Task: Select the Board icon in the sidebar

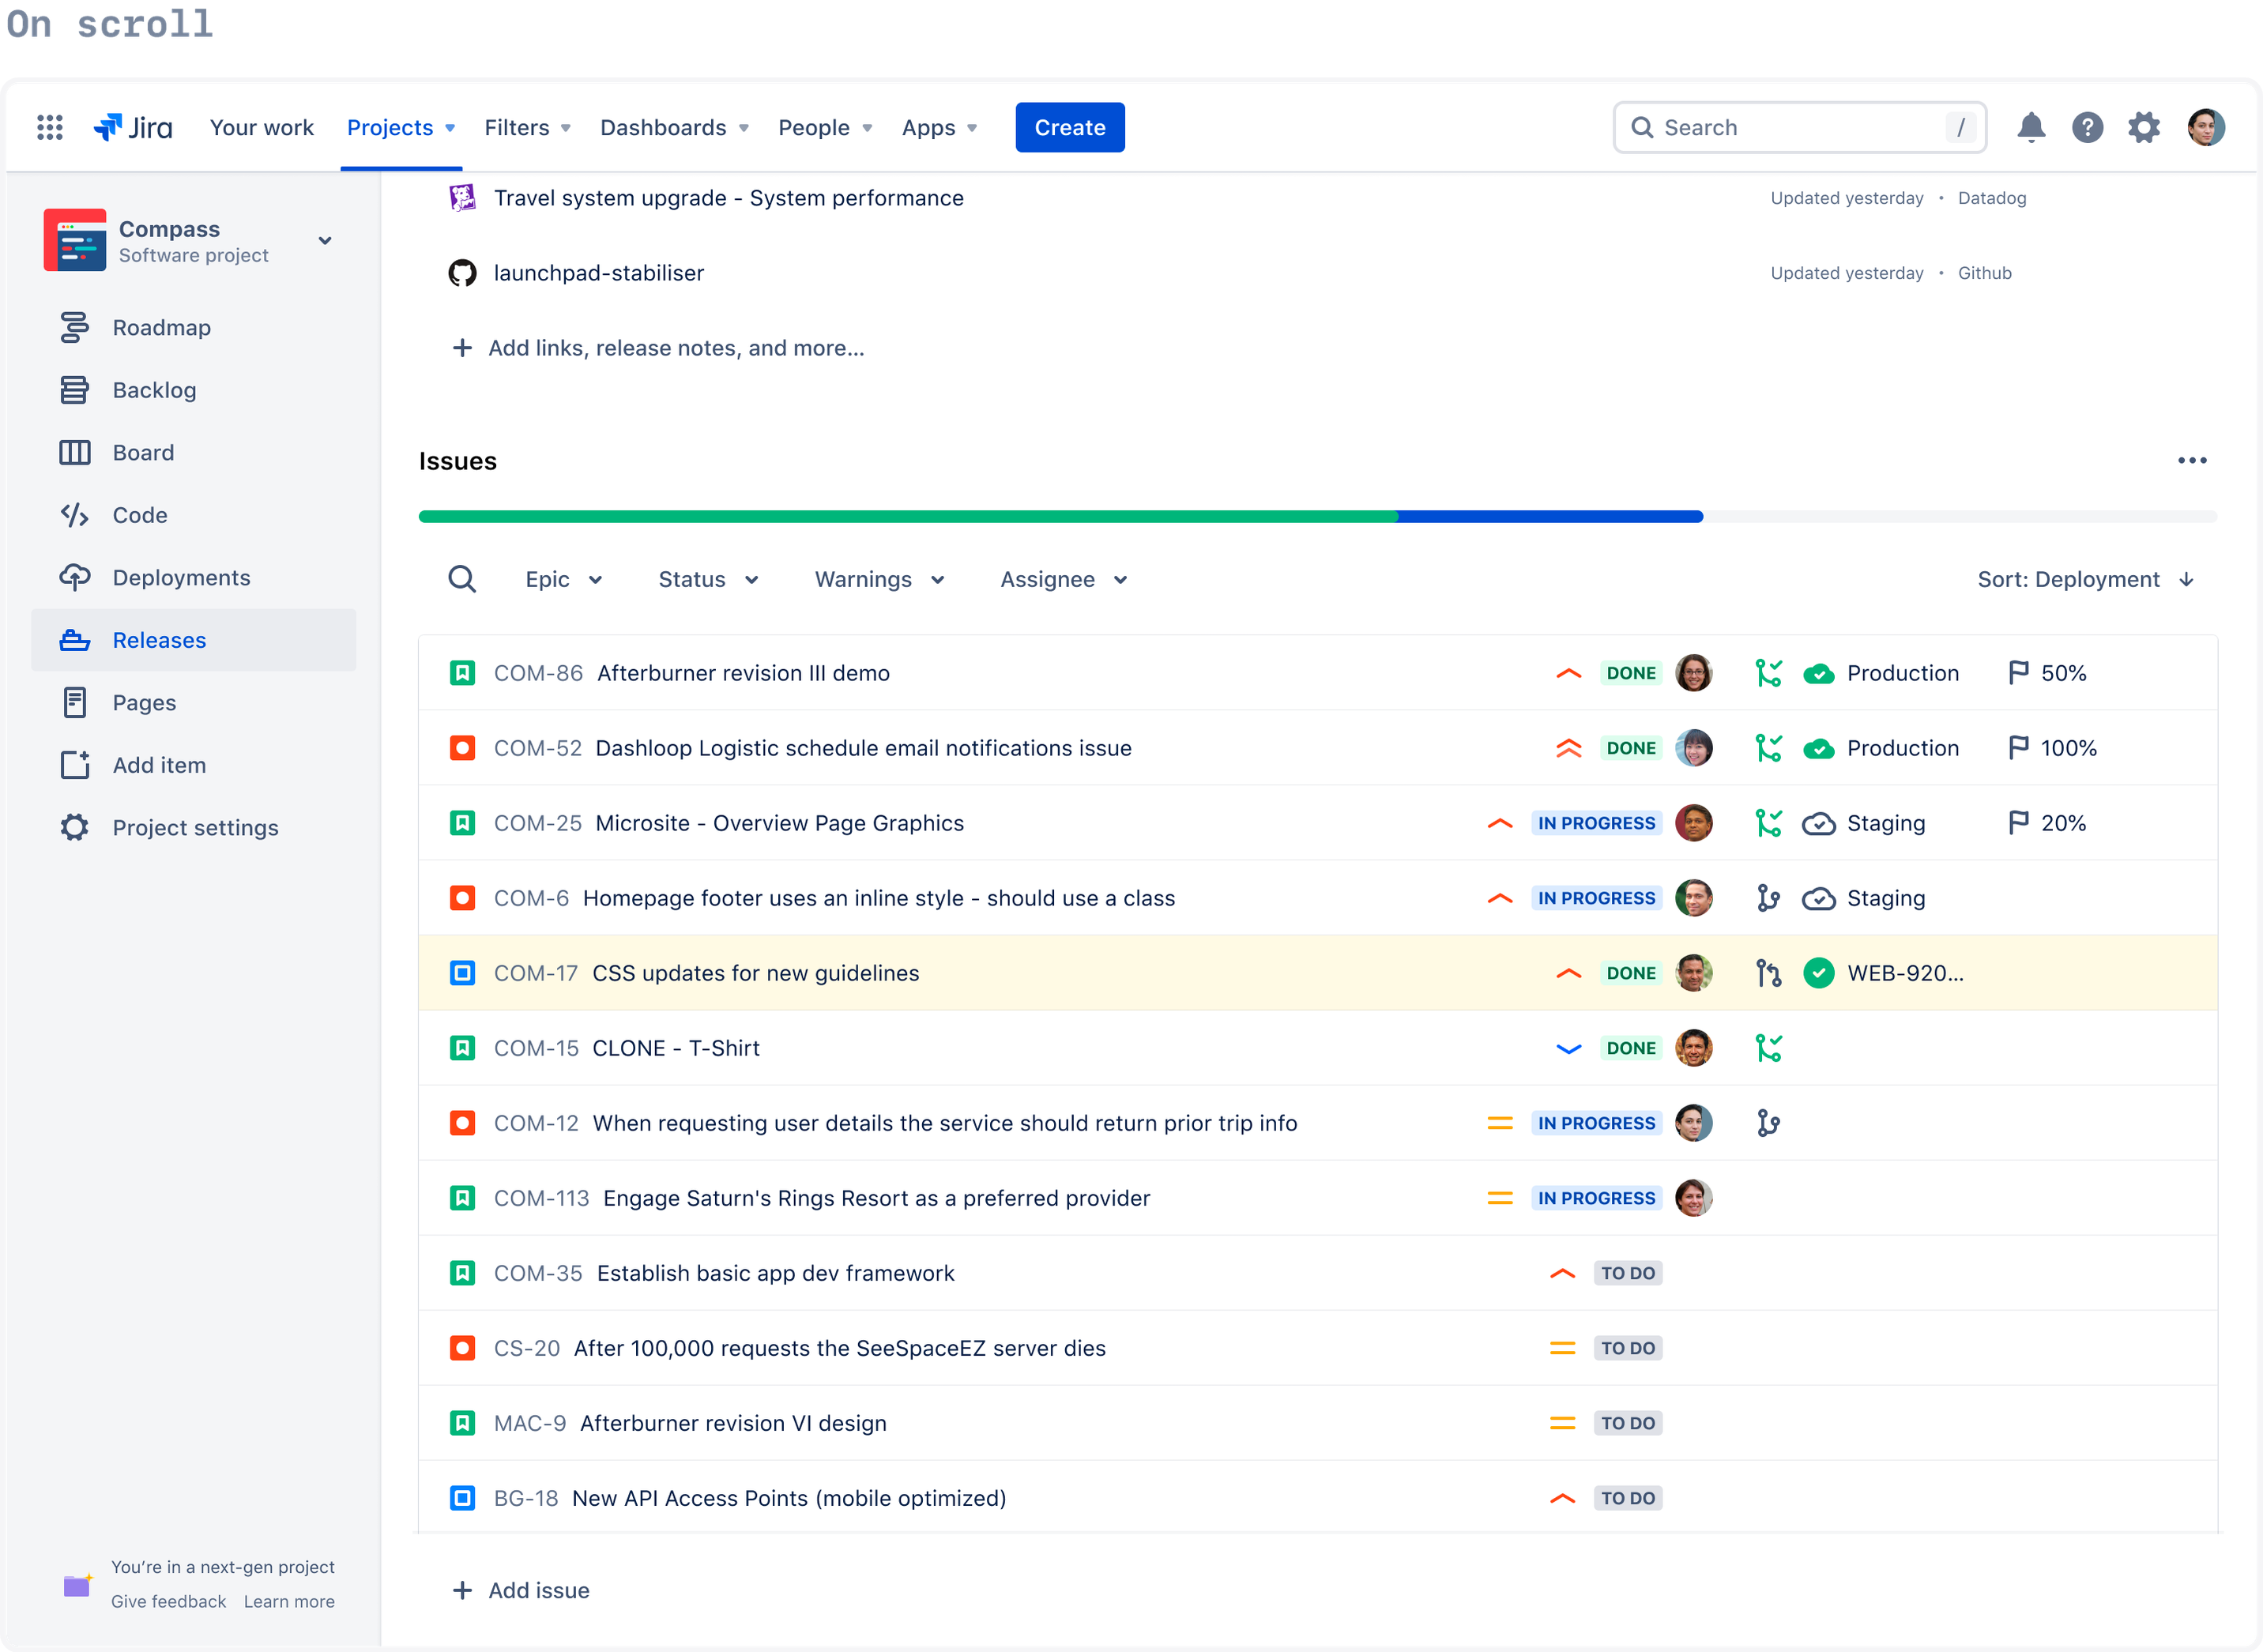Action: tap(75, 452)
